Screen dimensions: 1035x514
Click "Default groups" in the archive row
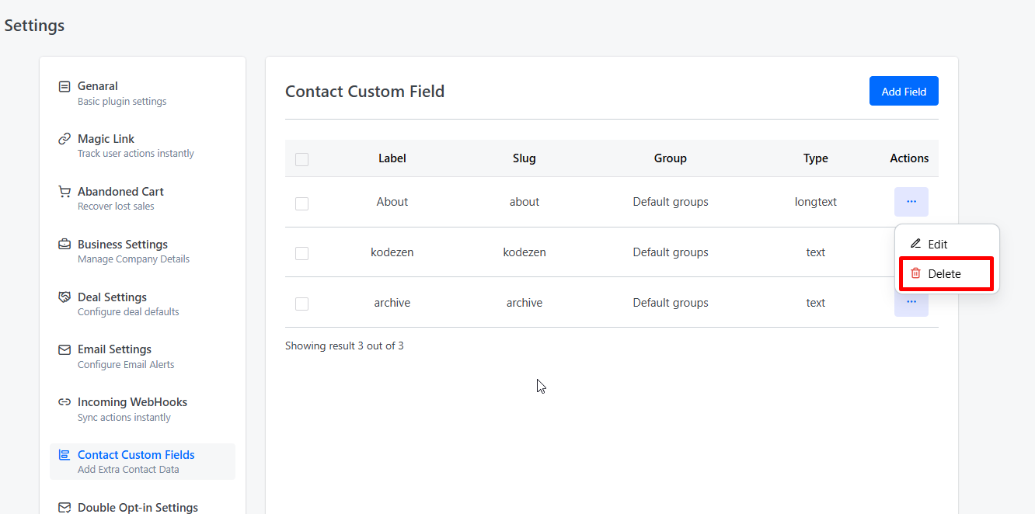pyautogui.click(x=671, y=303)
